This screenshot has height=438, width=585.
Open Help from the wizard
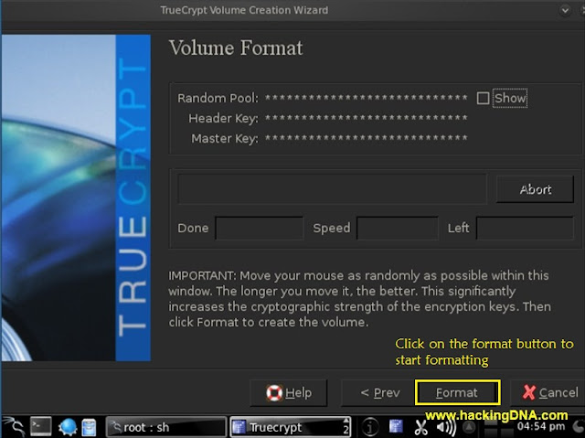click(289, 392)
